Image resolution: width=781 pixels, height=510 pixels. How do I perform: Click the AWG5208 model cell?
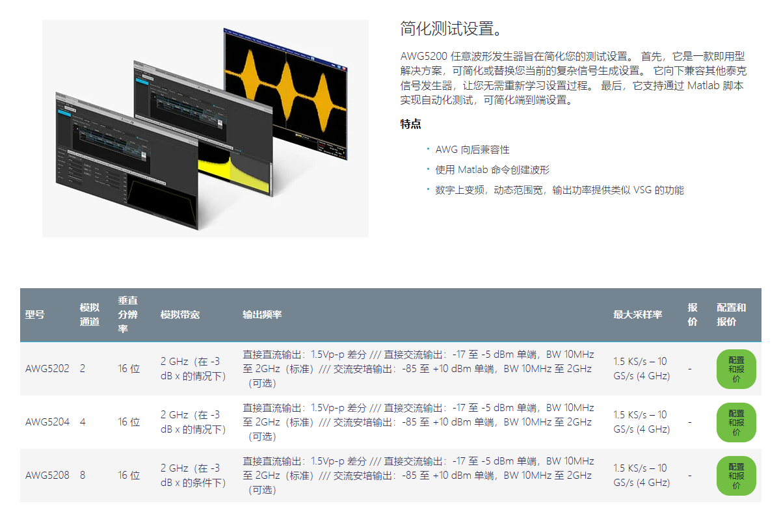pyautogui.click(x=47, y=475)
